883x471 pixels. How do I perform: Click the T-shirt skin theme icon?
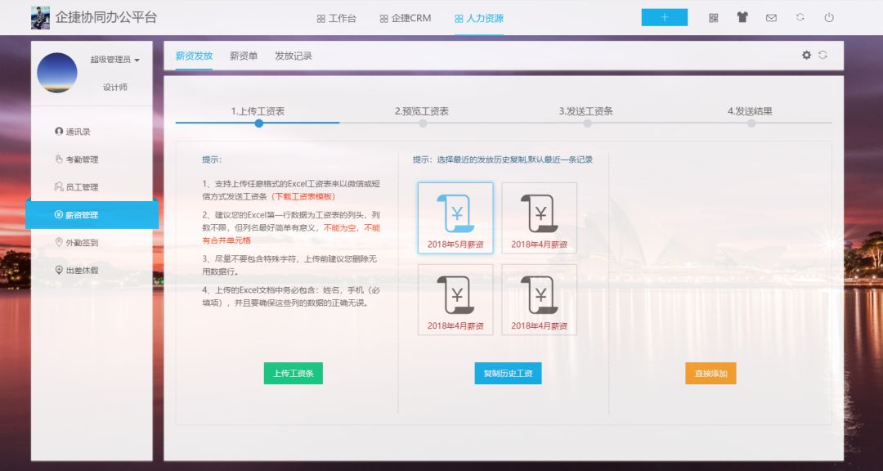click(742, 17)
